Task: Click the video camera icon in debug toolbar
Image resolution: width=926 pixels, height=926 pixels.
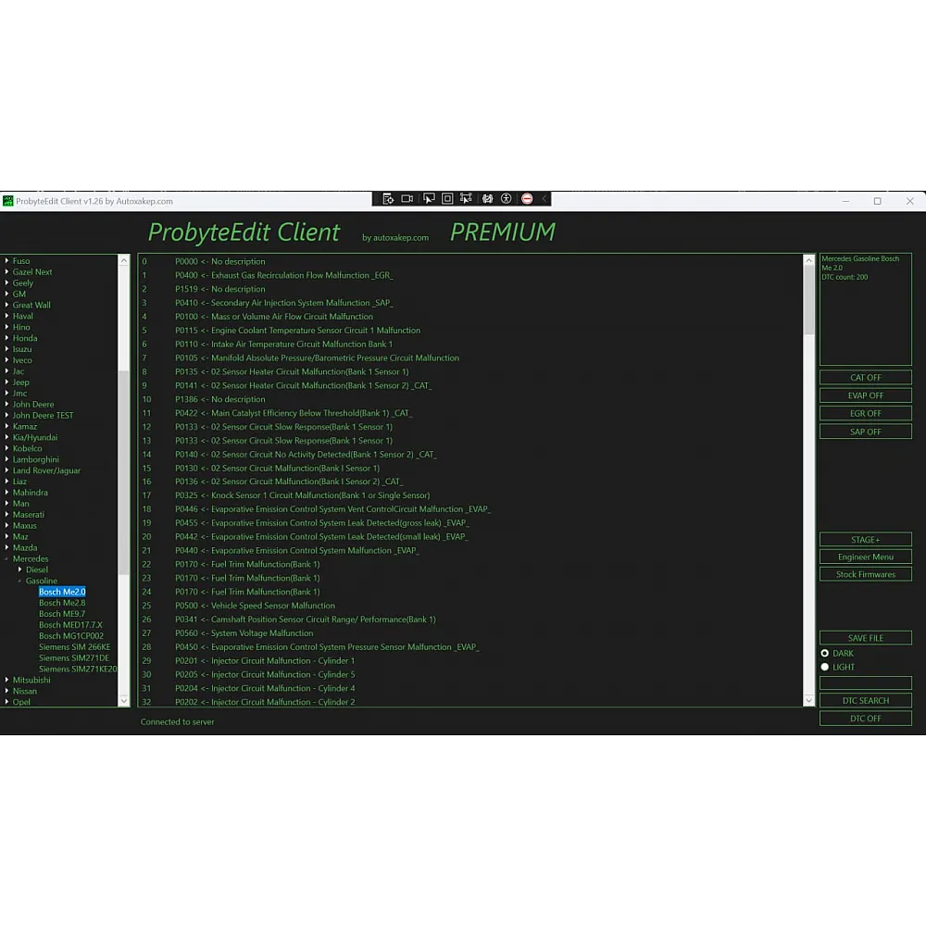Action: pos(407,199)
